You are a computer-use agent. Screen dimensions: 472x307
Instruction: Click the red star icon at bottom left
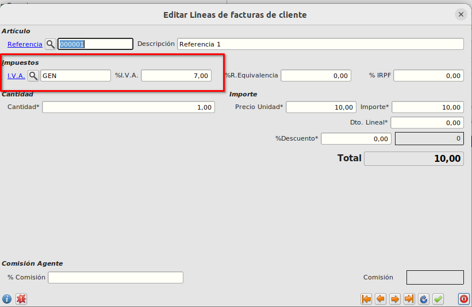[21, 299]
